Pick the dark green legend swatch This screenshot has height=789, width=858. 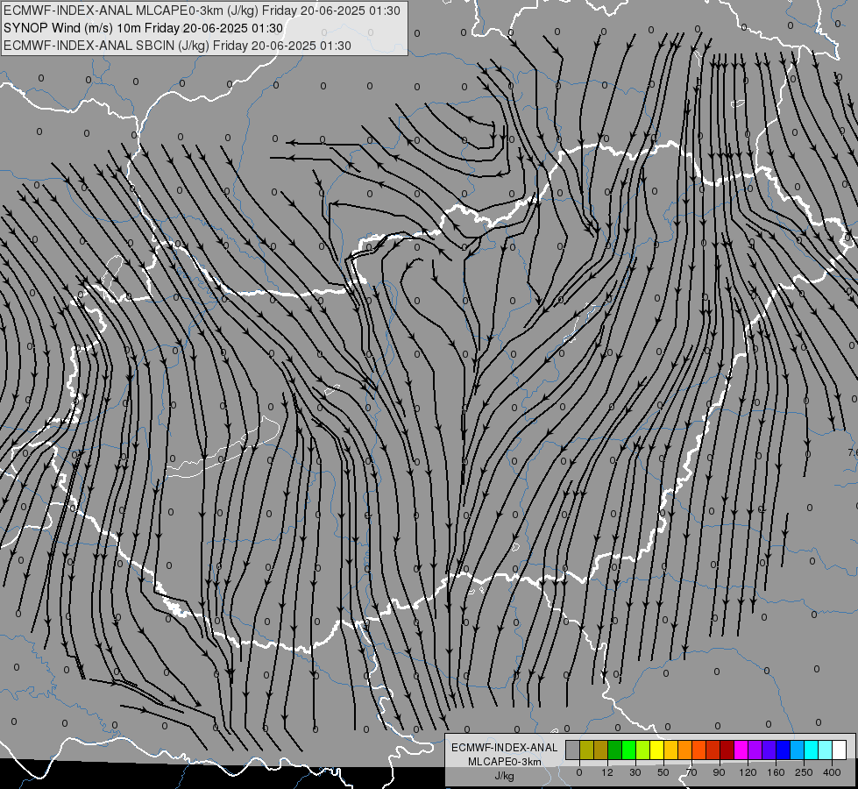pyautogui.click(x=615, y=750)
